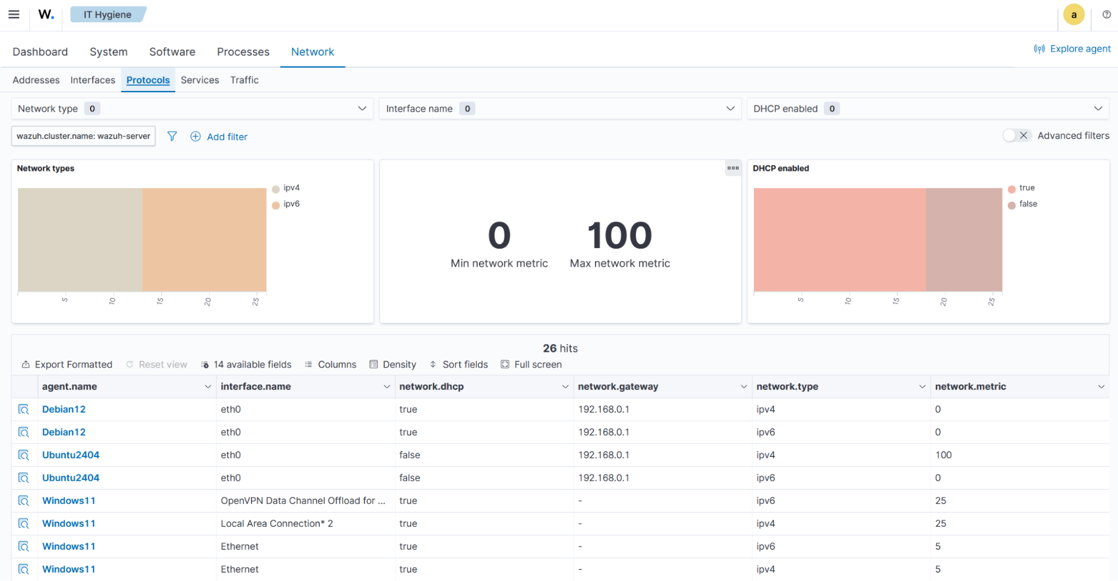This screenshot has height=581, width=1118.
Task: Toggle ipv6 series in Network types legend
Action: 291,204
